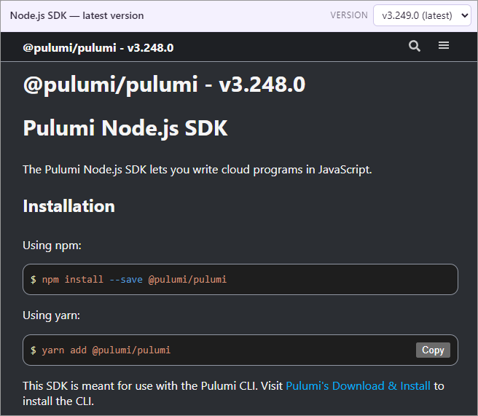Click the sentence about writing cloud programs
The width and height of the screenshot is (478, 416).
coord(197,170)
